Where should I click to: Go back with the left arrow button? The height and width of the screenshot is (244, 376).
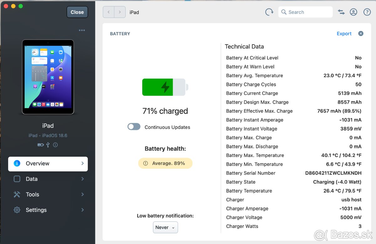[109, 12]
